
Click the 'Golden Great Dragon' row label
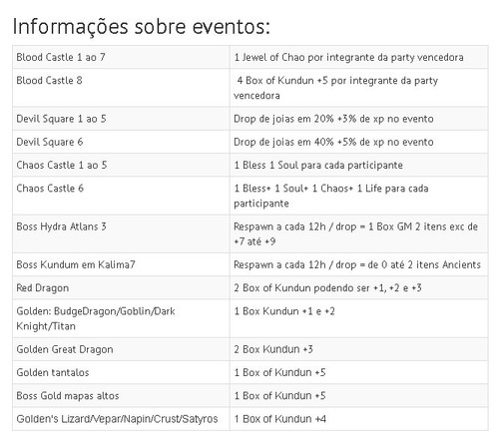click(65, 349)
